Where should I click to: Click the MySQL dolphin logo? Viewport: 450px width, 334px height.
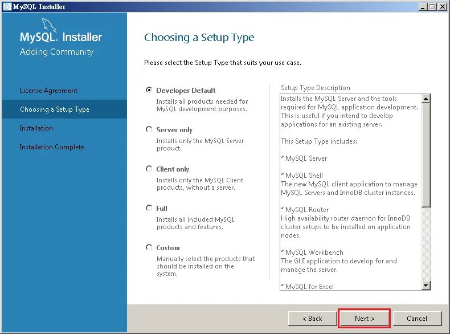48,25
